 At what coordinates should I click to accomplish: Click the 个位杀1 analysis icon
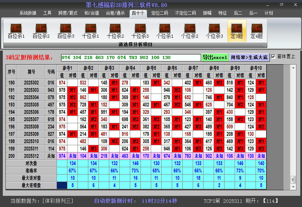point(165,31)
